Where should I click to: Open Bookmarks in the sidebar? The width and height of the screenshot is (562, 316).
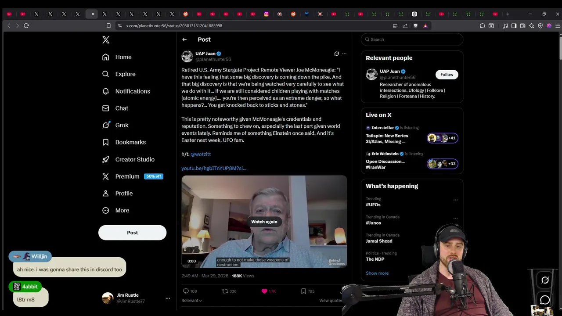click(x=124, y=142)
